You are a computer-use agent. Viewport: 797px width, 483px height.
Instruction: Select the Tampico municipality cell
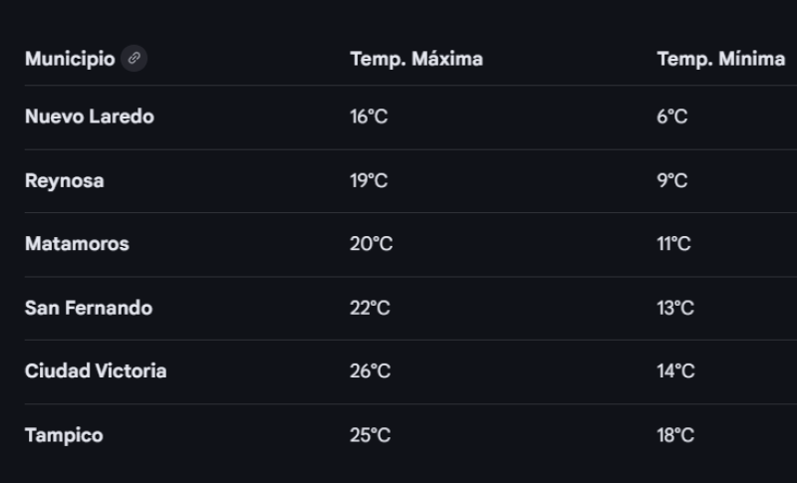64,435
